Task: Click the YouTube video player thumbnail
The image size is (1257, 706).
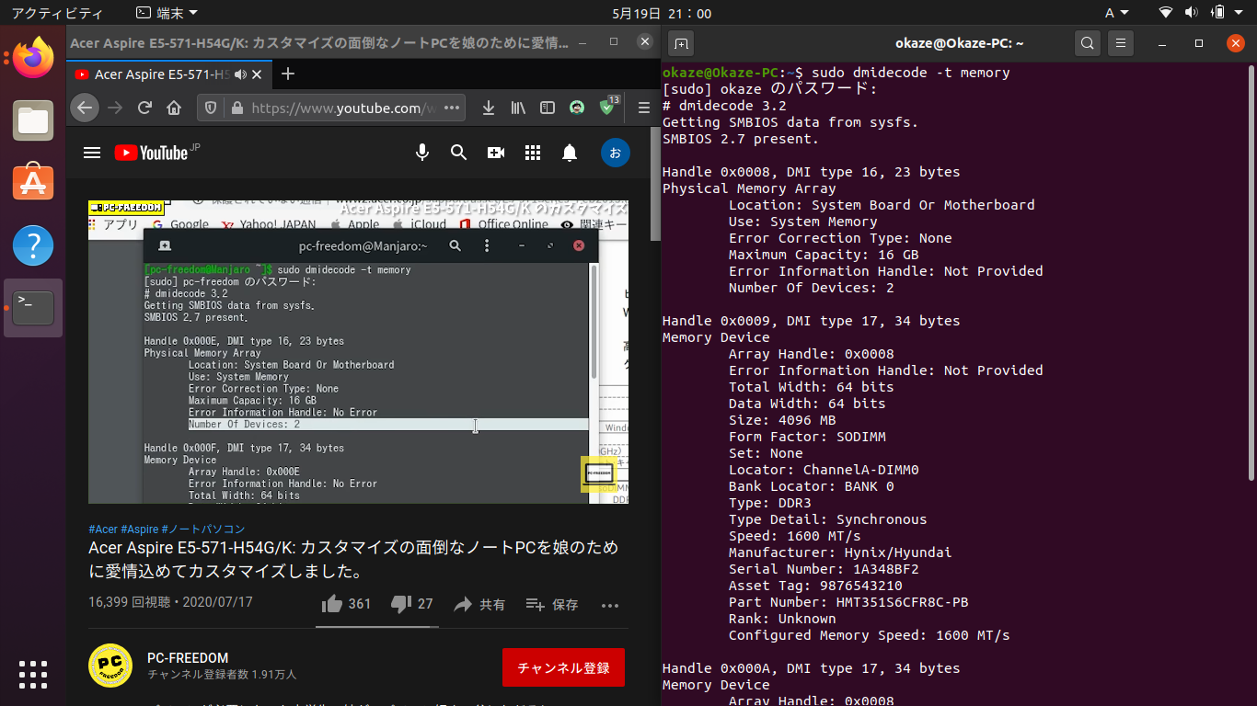Action: 358,352
